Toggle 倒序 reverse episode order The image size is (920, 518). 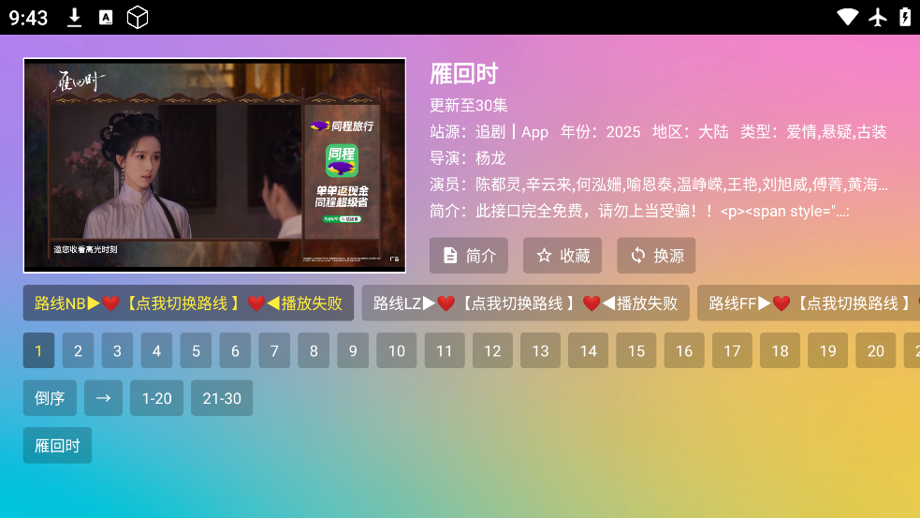50,398
